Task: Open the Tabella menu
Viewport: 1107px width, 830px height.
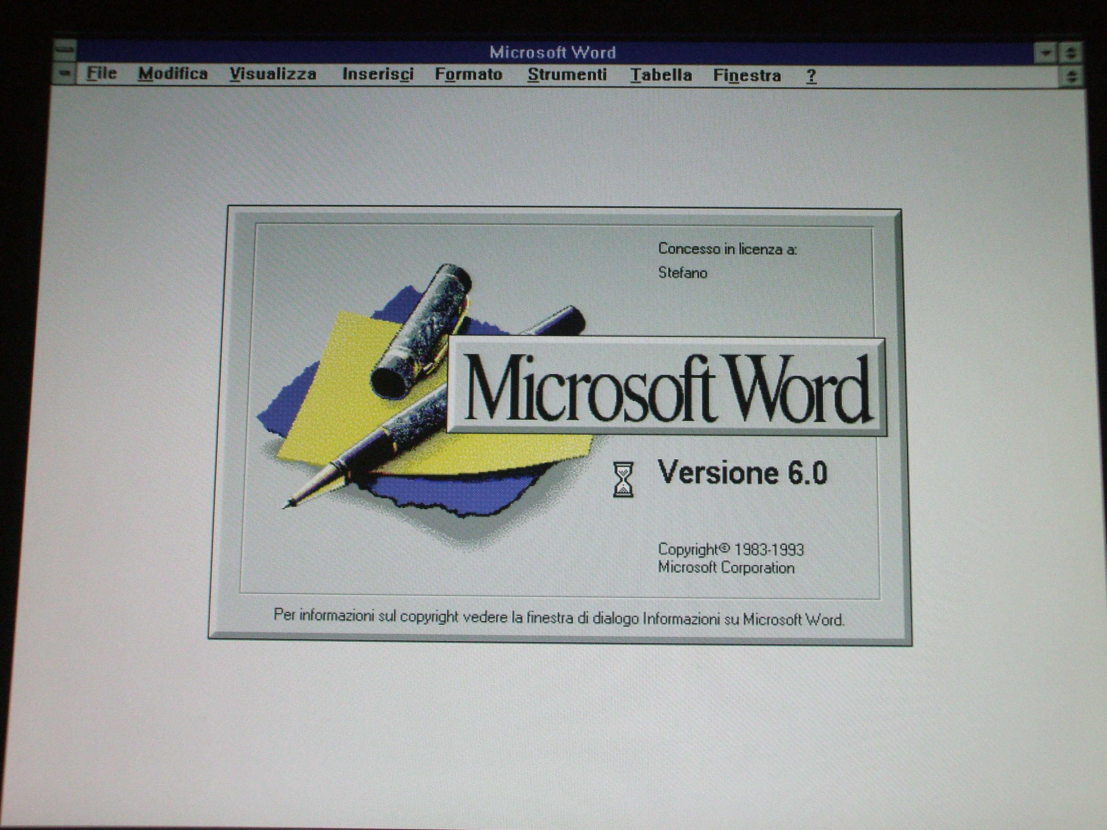Action: tap(661, 75)
